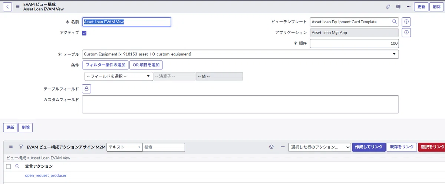Click the Order field showing 100

click(x=354, y=44)
